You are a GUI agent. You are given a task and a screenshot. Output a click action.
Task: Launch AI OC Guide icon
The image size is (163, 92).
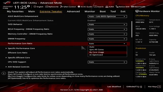point(79,7)
